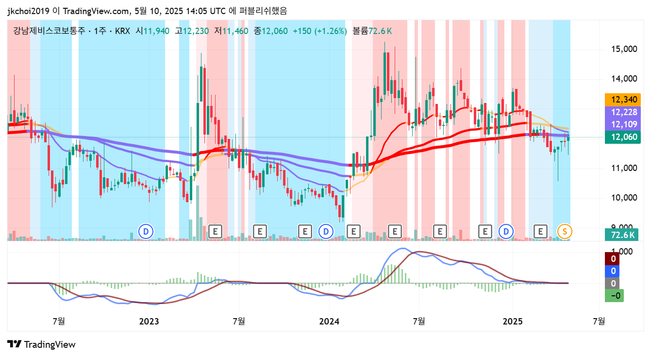Image resolution: width=651 pixels, height=357 pixels.
Task: Open the first E earnings marker after 2023
Action: 215,231
